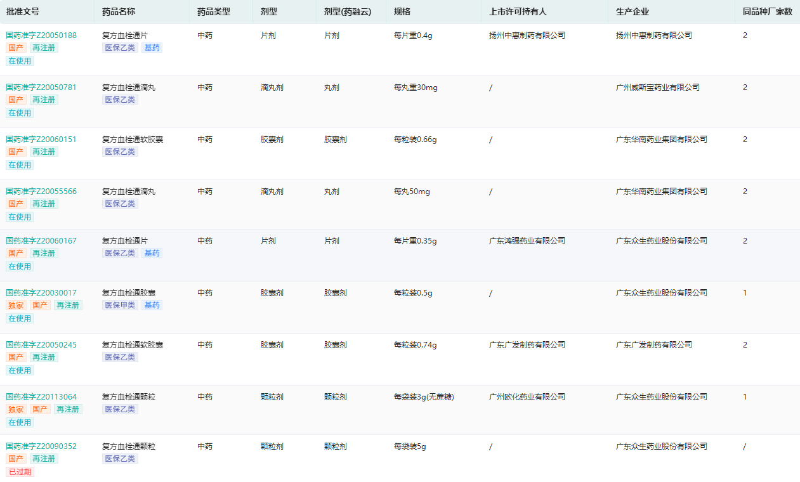Click the 独家 tag under Z20113064

pyautogui.click(x=16, y=409)
